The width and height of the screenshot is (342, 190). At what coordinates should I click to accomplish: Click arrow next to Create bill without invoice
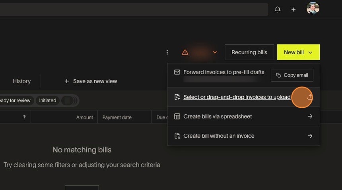point(310,136)
